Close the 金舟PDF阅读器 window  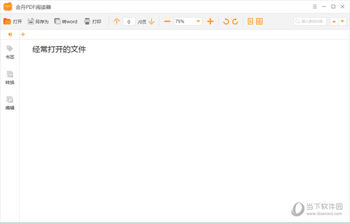pyautogui.click(x=342, y=6)
